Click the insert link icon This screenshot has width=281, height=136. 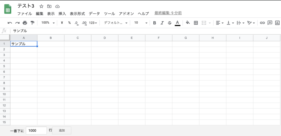262,23
